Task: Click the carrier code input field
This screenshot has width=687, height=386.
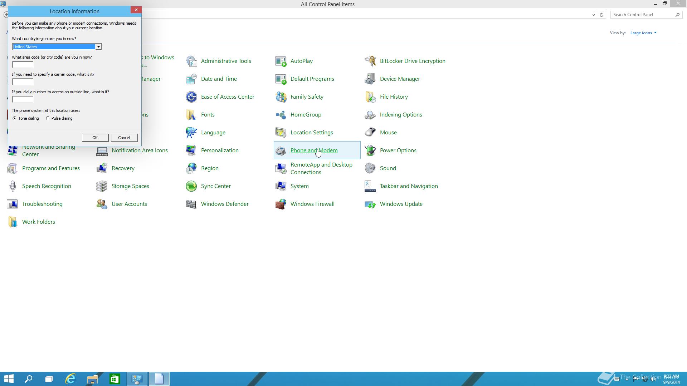Action: [x=23, y=82]
